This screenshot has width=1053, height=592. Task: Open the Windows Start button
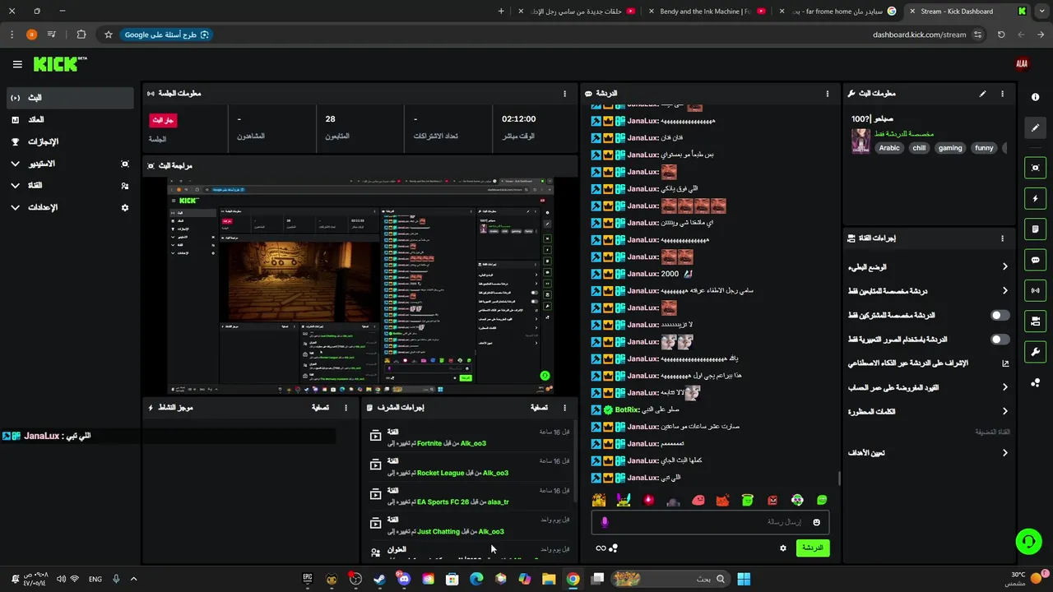click(x=744, y=579)
